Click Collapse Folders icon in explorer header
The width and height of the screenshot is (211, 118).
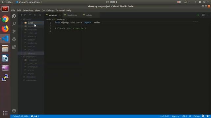pyautogui.click(x=40, y=15)
